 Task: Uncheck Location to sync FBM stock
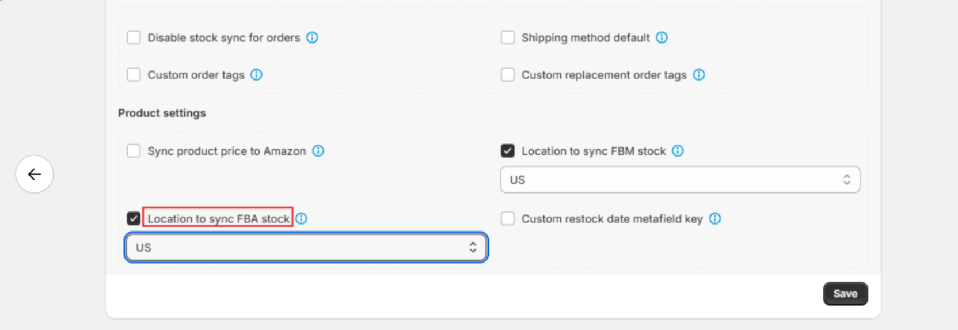click(507, 151)
